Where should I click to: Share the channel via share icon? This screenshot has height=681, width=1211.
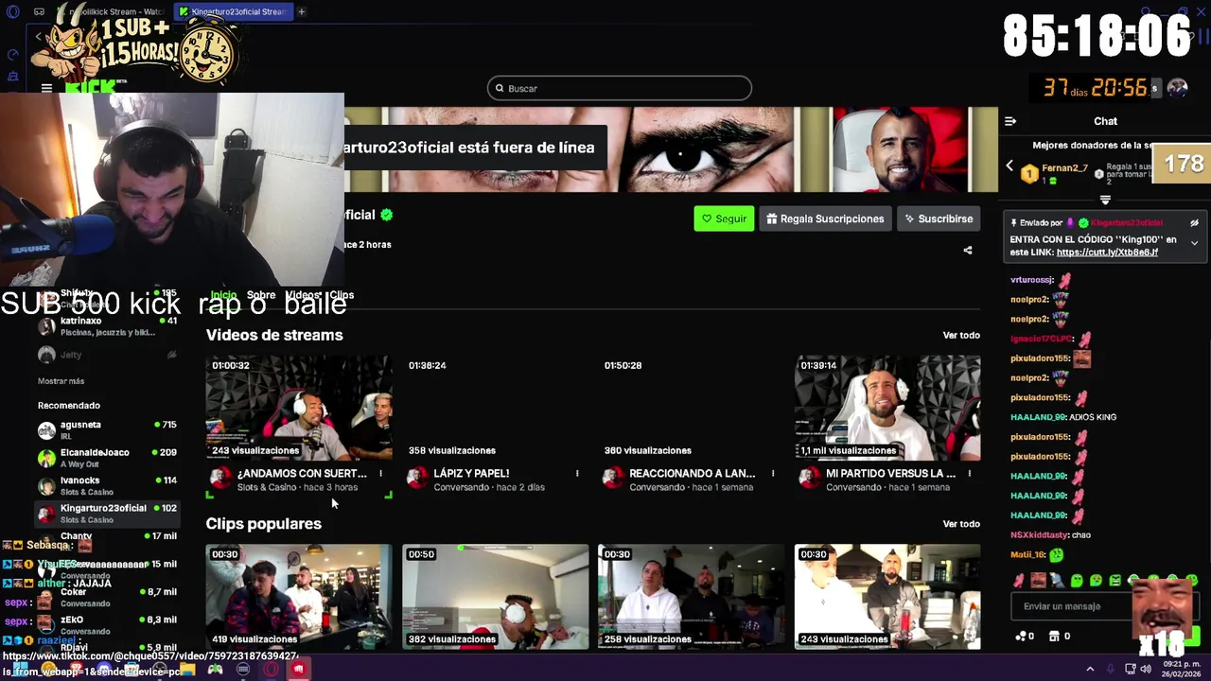pos(967,251)
